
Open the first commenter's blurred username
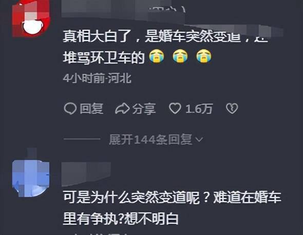pyautogui.click(x=124, y=9)
